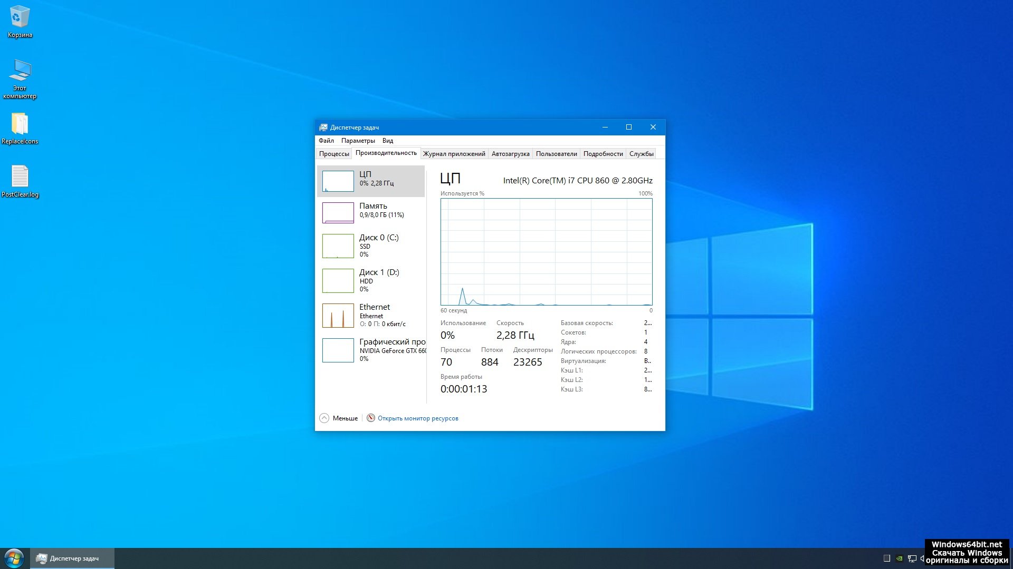
Task: Click the network tray icon
Action: [x=912, y=558]
